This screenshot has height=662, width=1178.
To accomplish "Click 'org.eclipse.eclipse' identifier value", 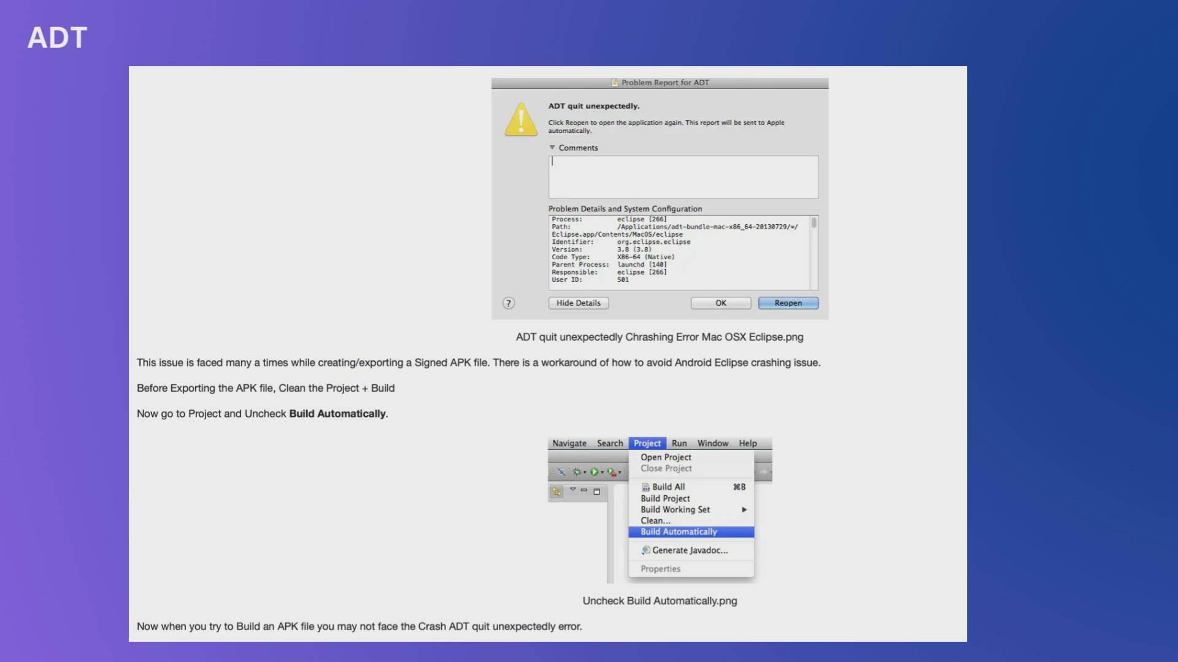I will tap(653, 242).
